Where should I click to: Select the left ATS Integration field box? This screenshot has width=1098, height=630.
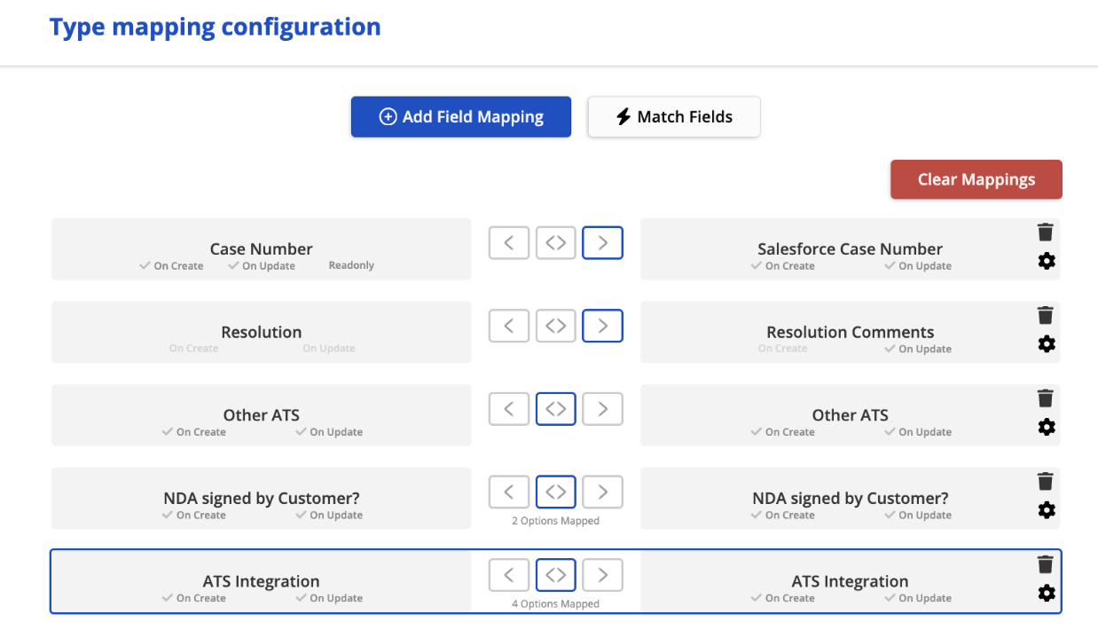[x=261, y=582]
